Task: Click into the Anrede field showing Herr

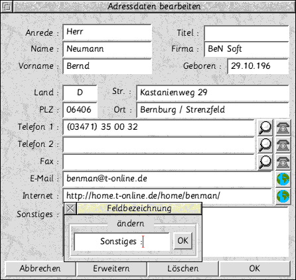Action: click(108, 32)
